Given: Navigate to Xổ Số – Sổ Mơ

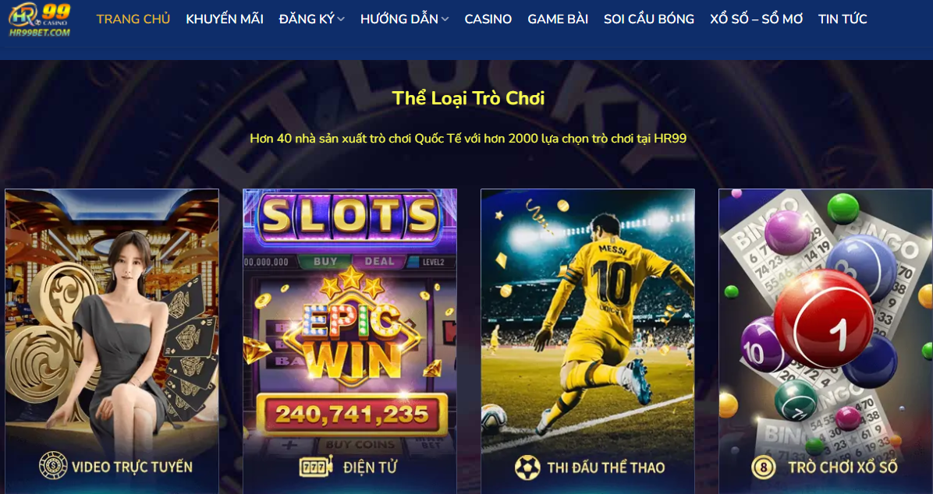Looking at the screenshot, I should (x=756, y=19).
